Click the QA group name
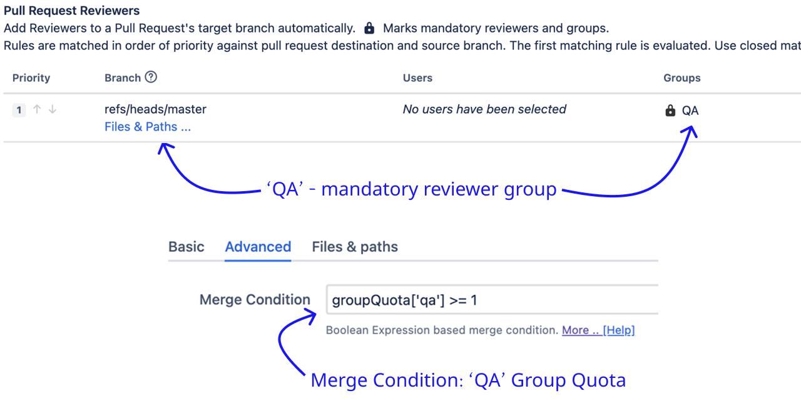This screenshot has height=406, width=801. click(690, 111)
